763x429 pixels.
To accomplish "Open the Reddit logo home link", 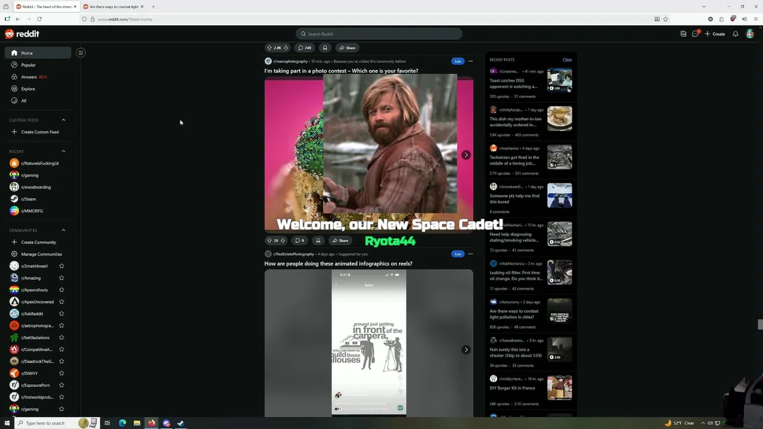I will click(22, 34).
